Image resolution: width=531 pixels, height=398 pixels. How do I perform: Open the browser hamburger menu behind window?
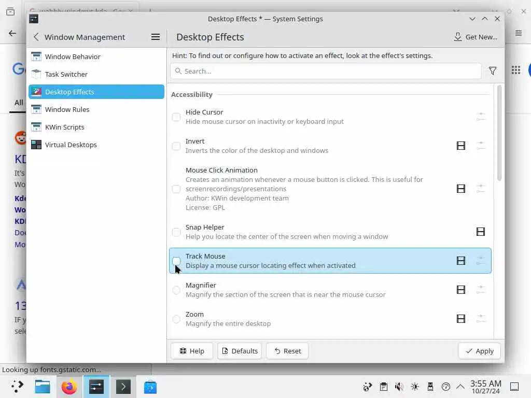point(519,33)
